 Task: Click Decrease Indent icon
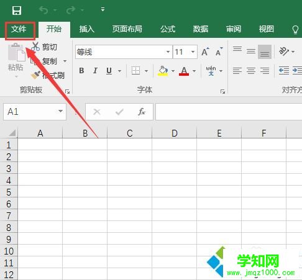(x=284, y=71)
